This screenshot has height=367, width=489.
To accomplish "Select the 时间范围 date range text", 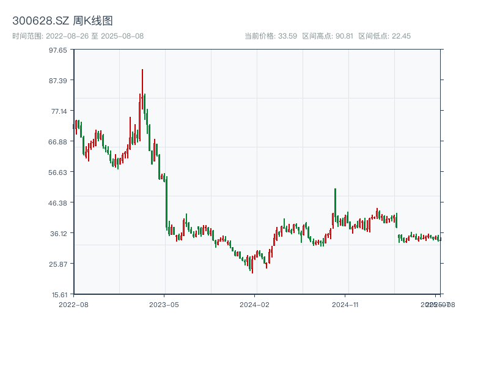I will coord(78,36).
